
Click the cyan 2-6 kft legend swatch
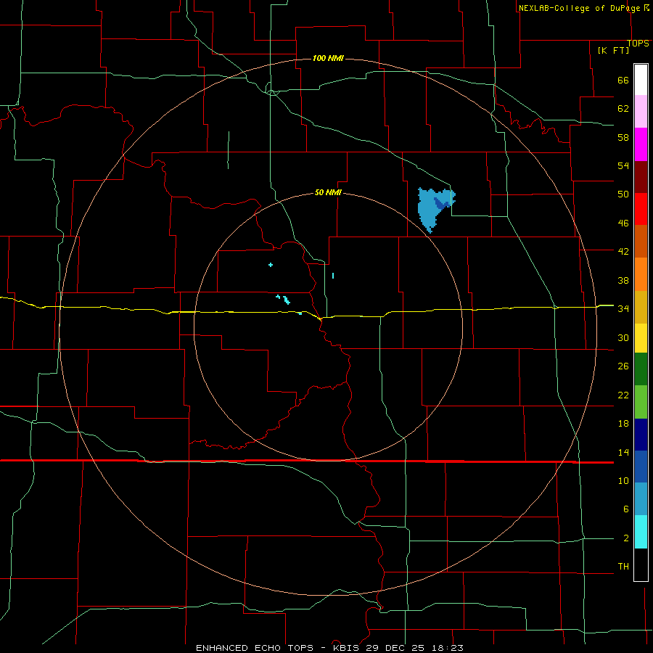[641, 532]
